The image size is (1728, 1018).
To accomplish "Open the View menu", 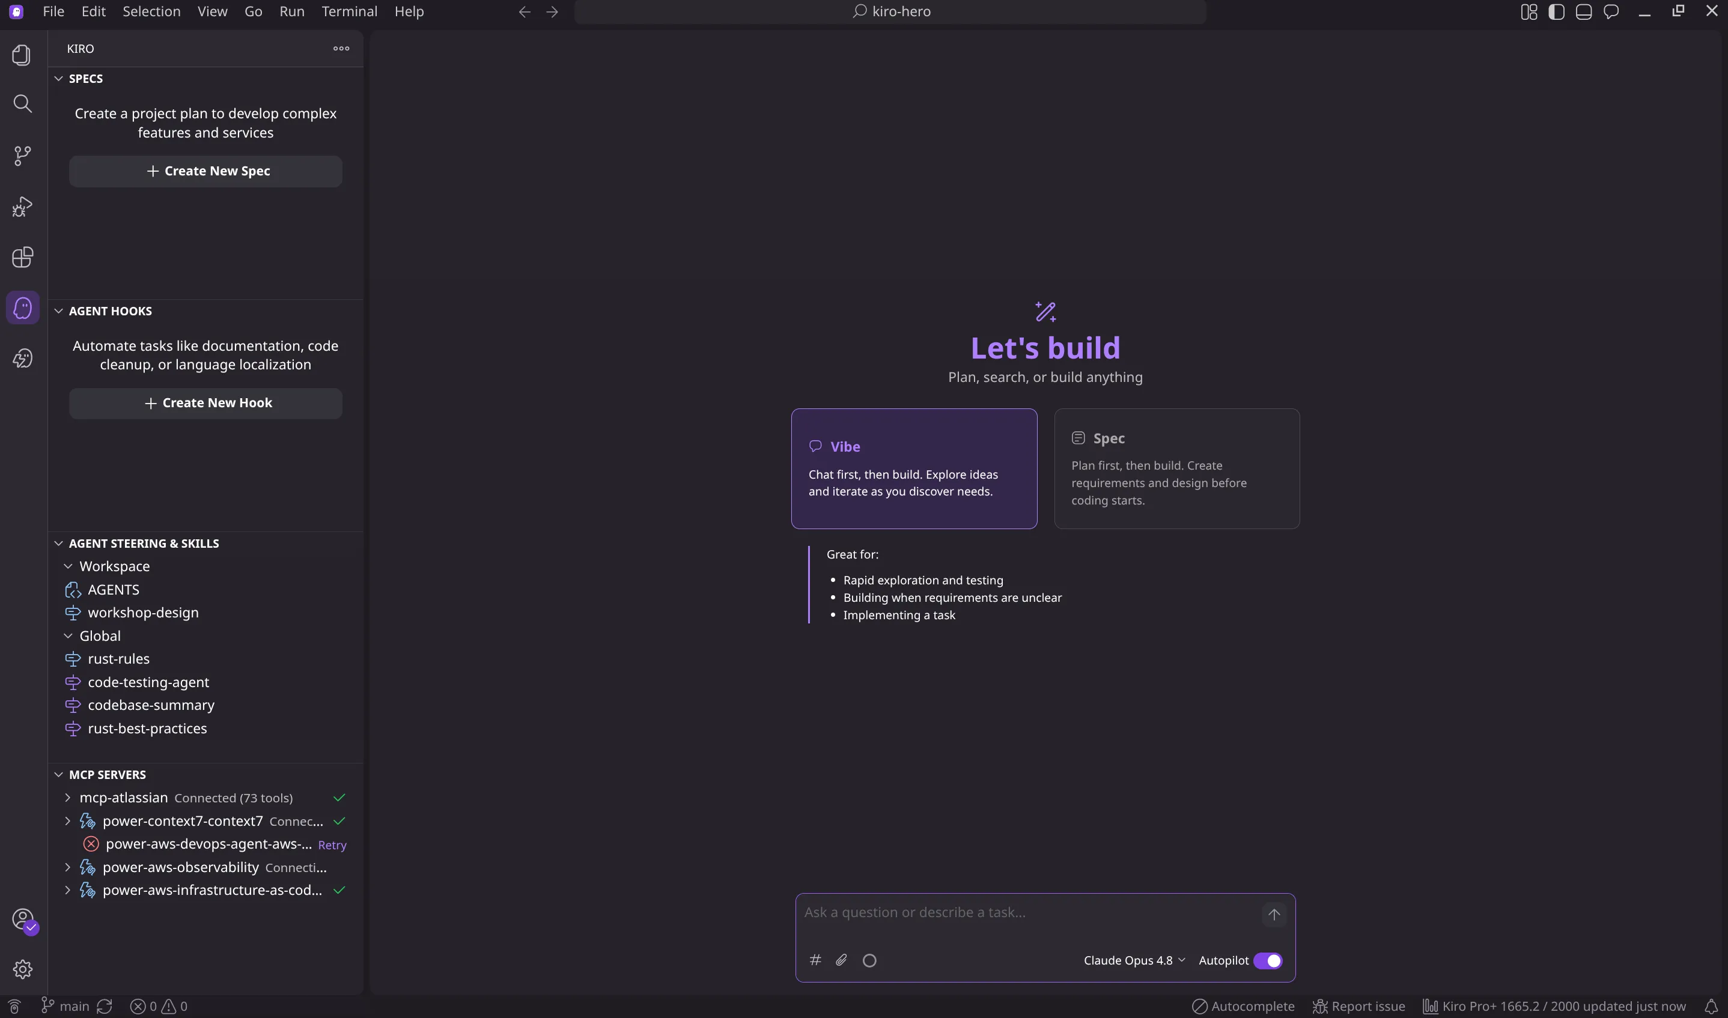I will pyautogui.click(x=212, y=11).
